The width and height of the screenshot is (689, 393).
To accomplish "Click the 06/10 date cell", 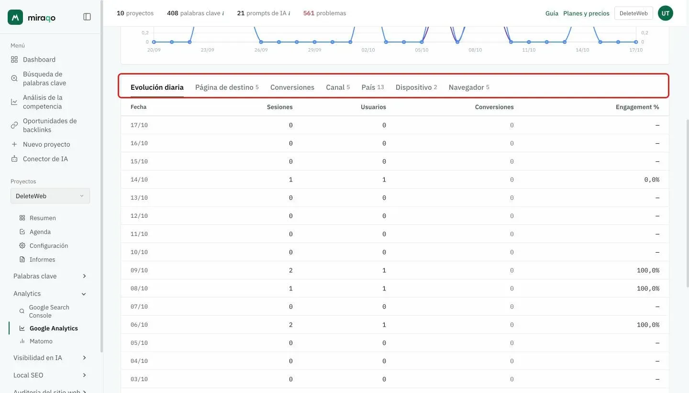I will tap(139, 325).
